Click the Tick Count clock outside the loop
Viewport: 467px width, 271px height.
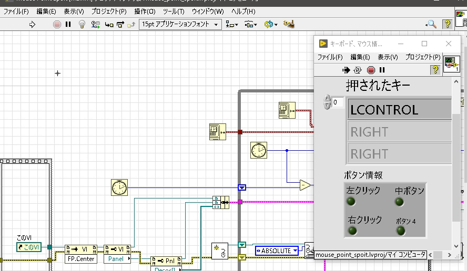(119, 187)
